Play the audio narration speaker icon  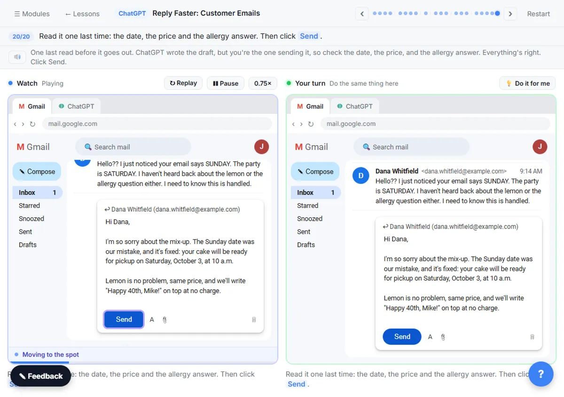point(17,57)
